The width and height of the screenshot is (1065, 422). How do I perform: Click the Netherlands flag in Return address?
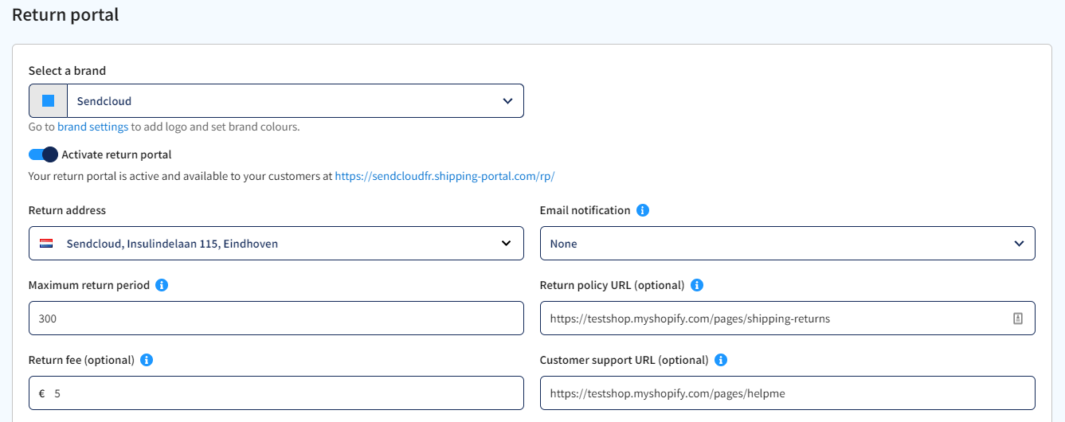point(46,244)
